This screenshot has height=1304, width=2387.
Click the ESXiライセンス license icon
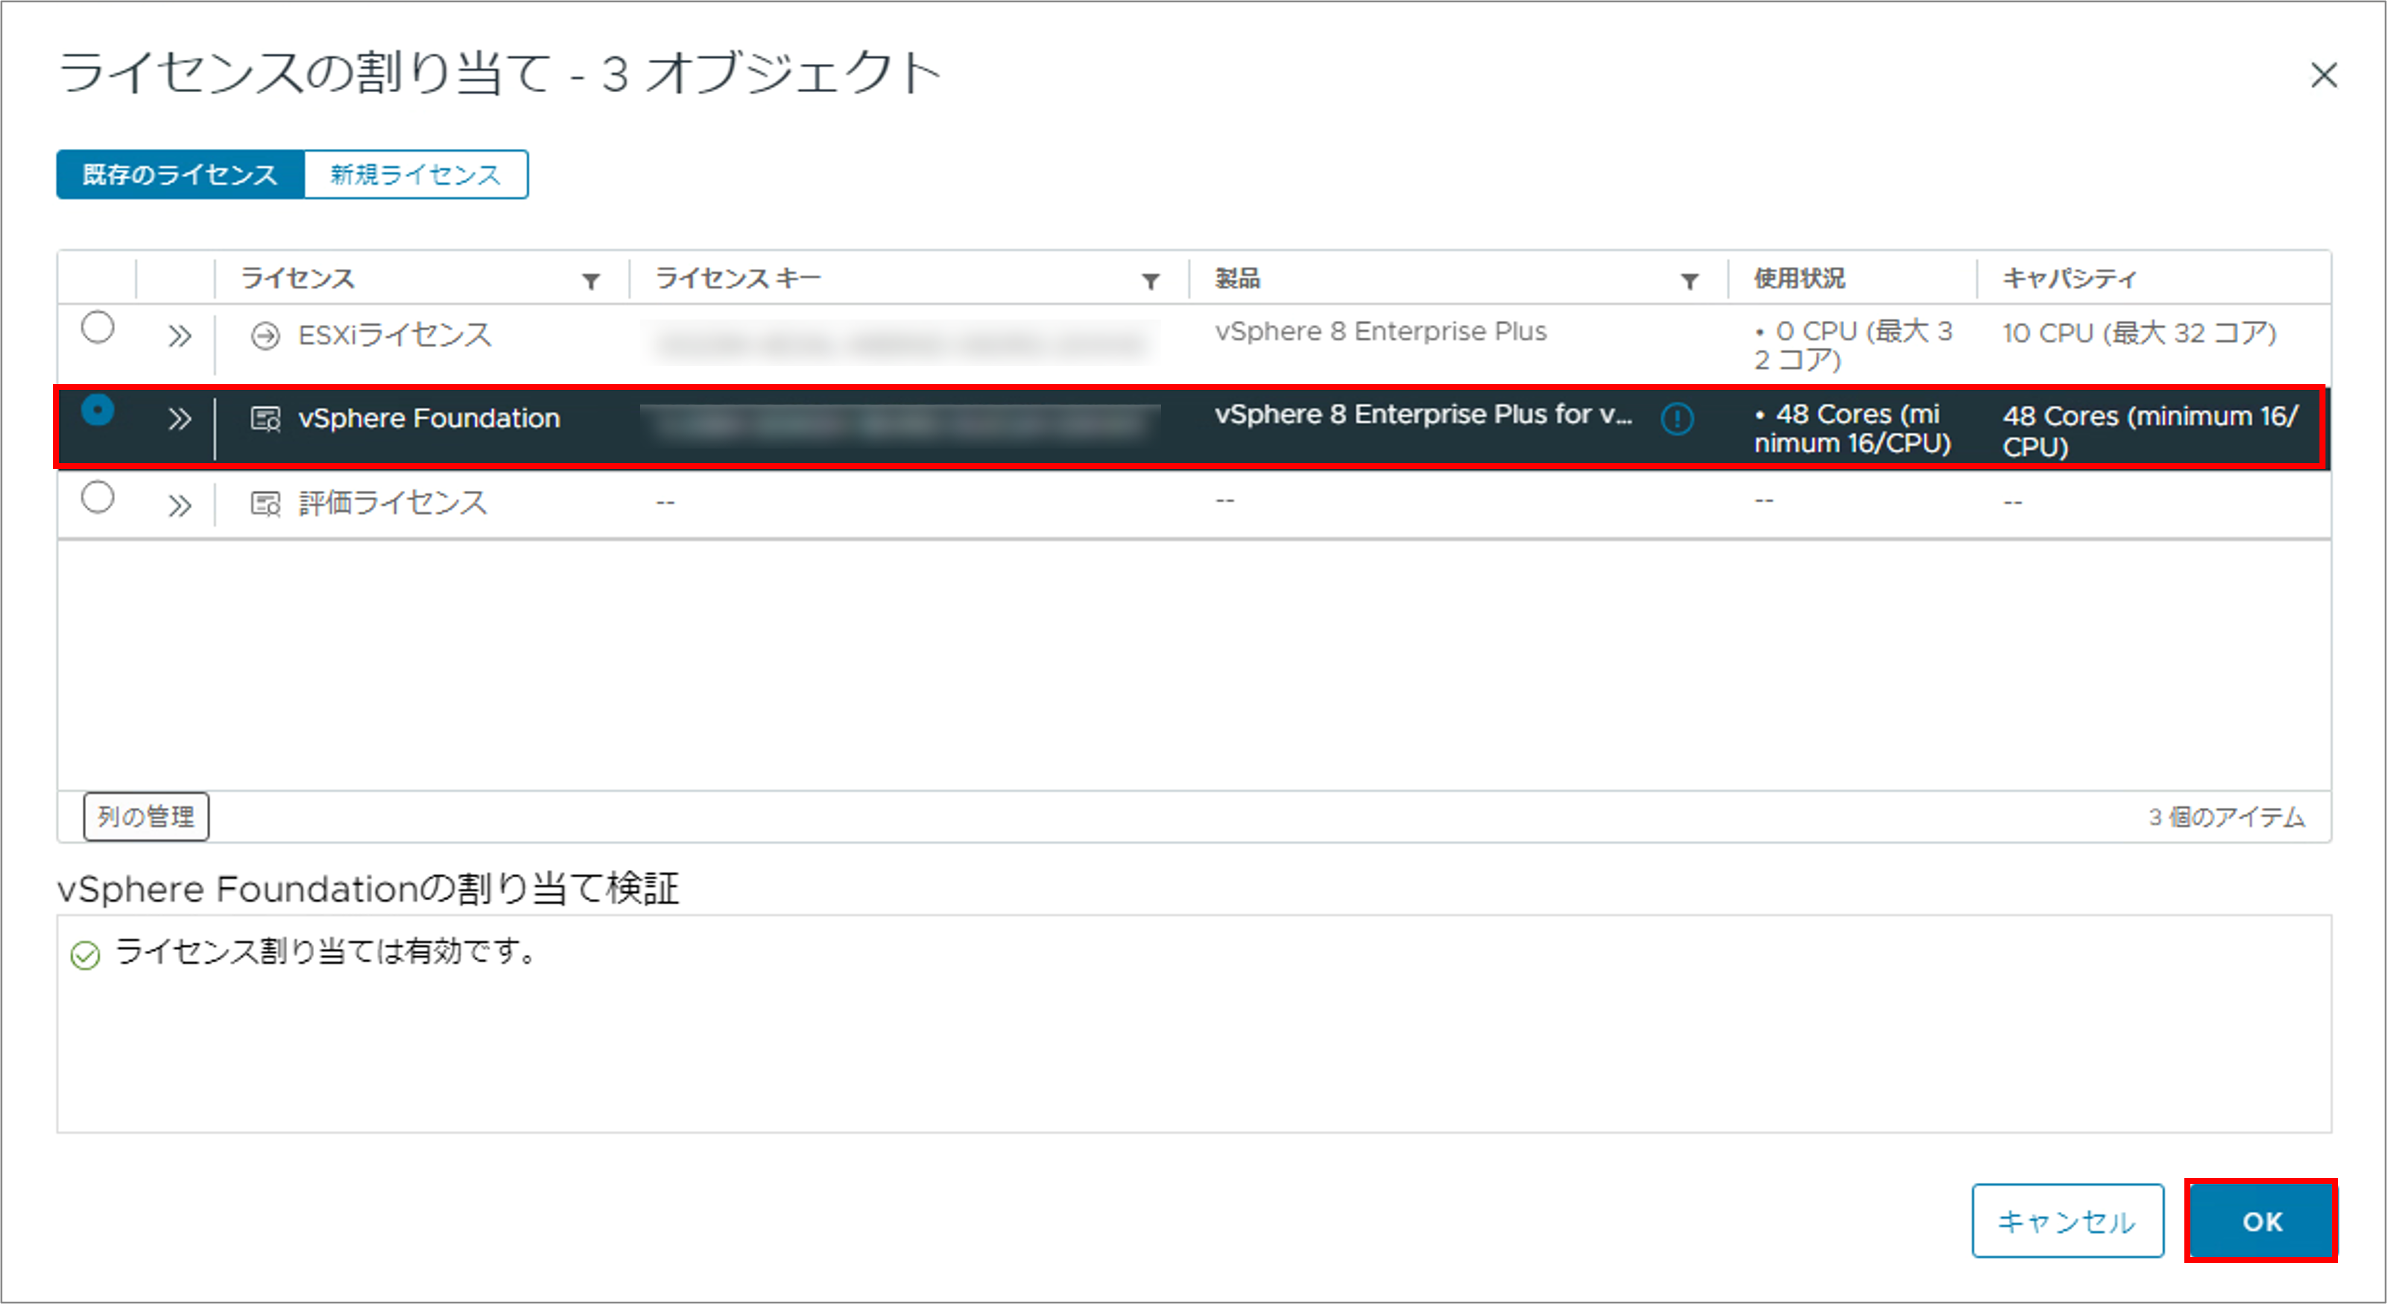point(265,335)
